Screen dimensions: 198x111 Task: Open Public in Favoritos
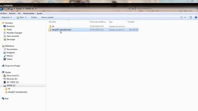point(8,30)
